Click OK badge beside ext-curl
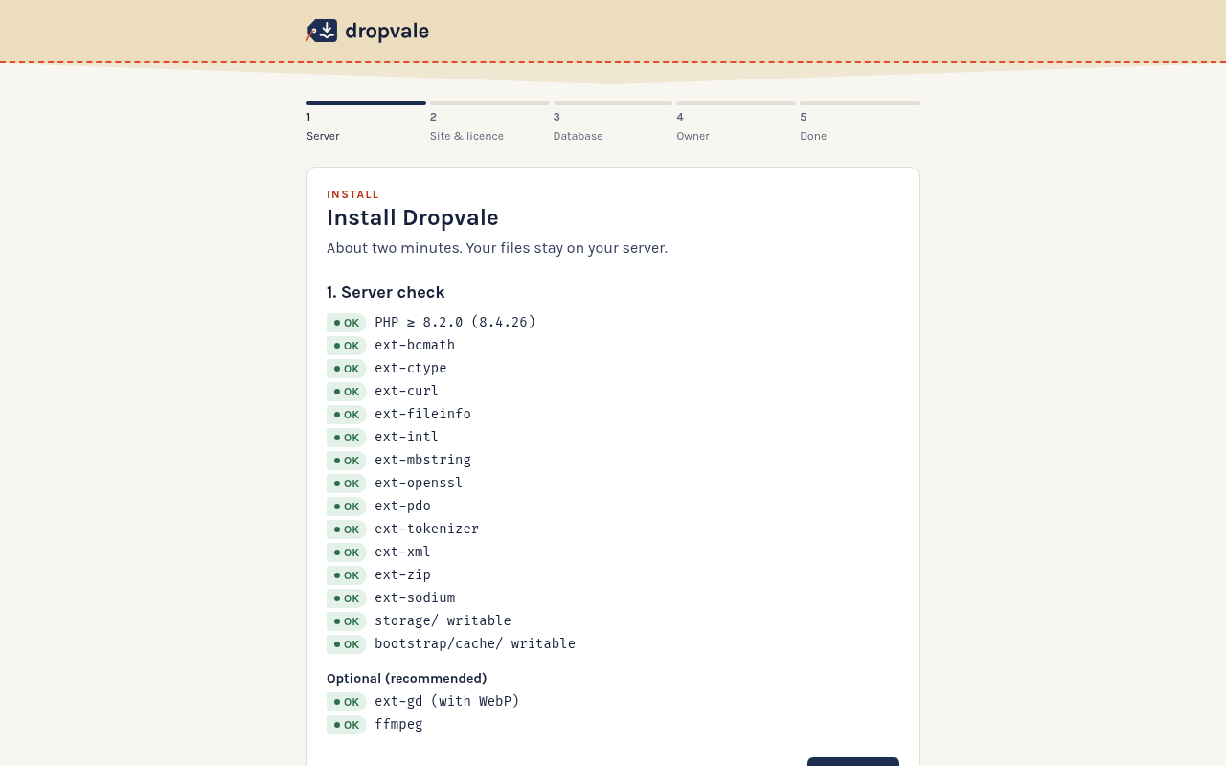1226x766 pixels. (x=347, y=392)
